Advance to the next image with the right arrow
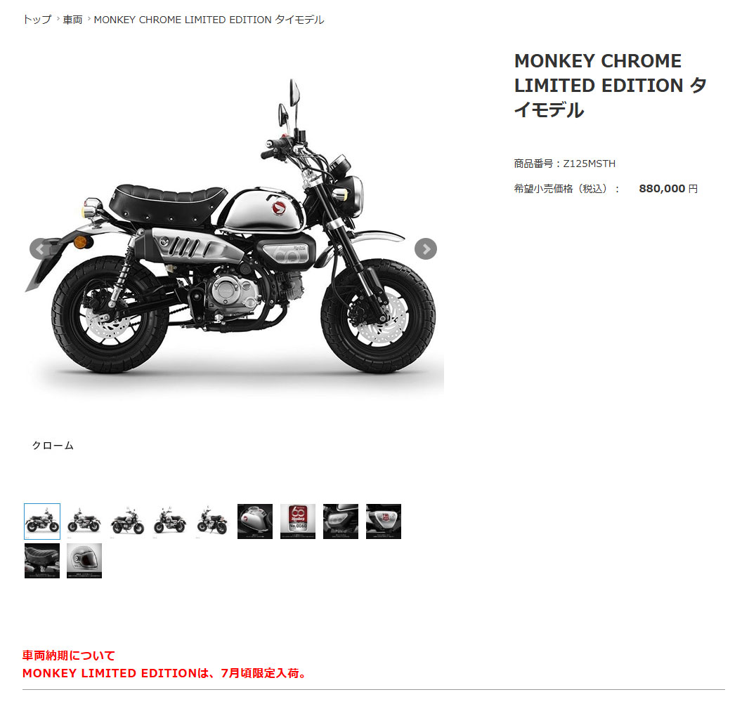 coord(426,248)
